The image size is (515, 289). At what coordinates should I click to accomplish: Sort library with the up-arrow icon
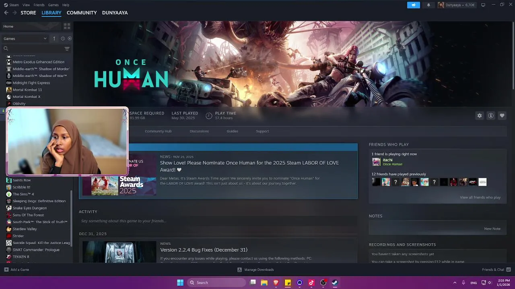click(54, 39)
